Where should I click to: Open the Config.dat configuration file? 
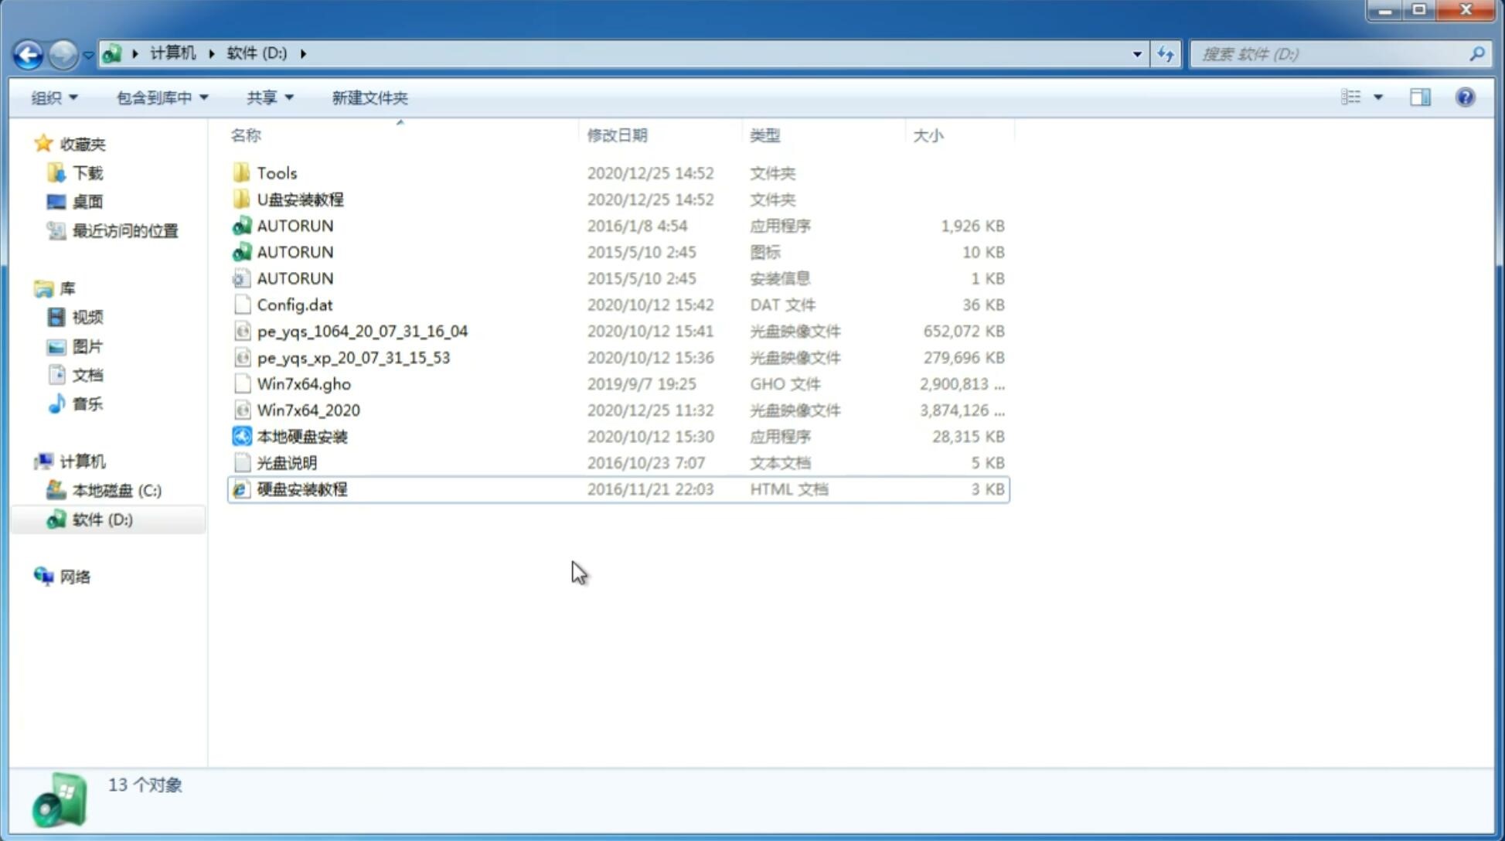tap(295, 304)
